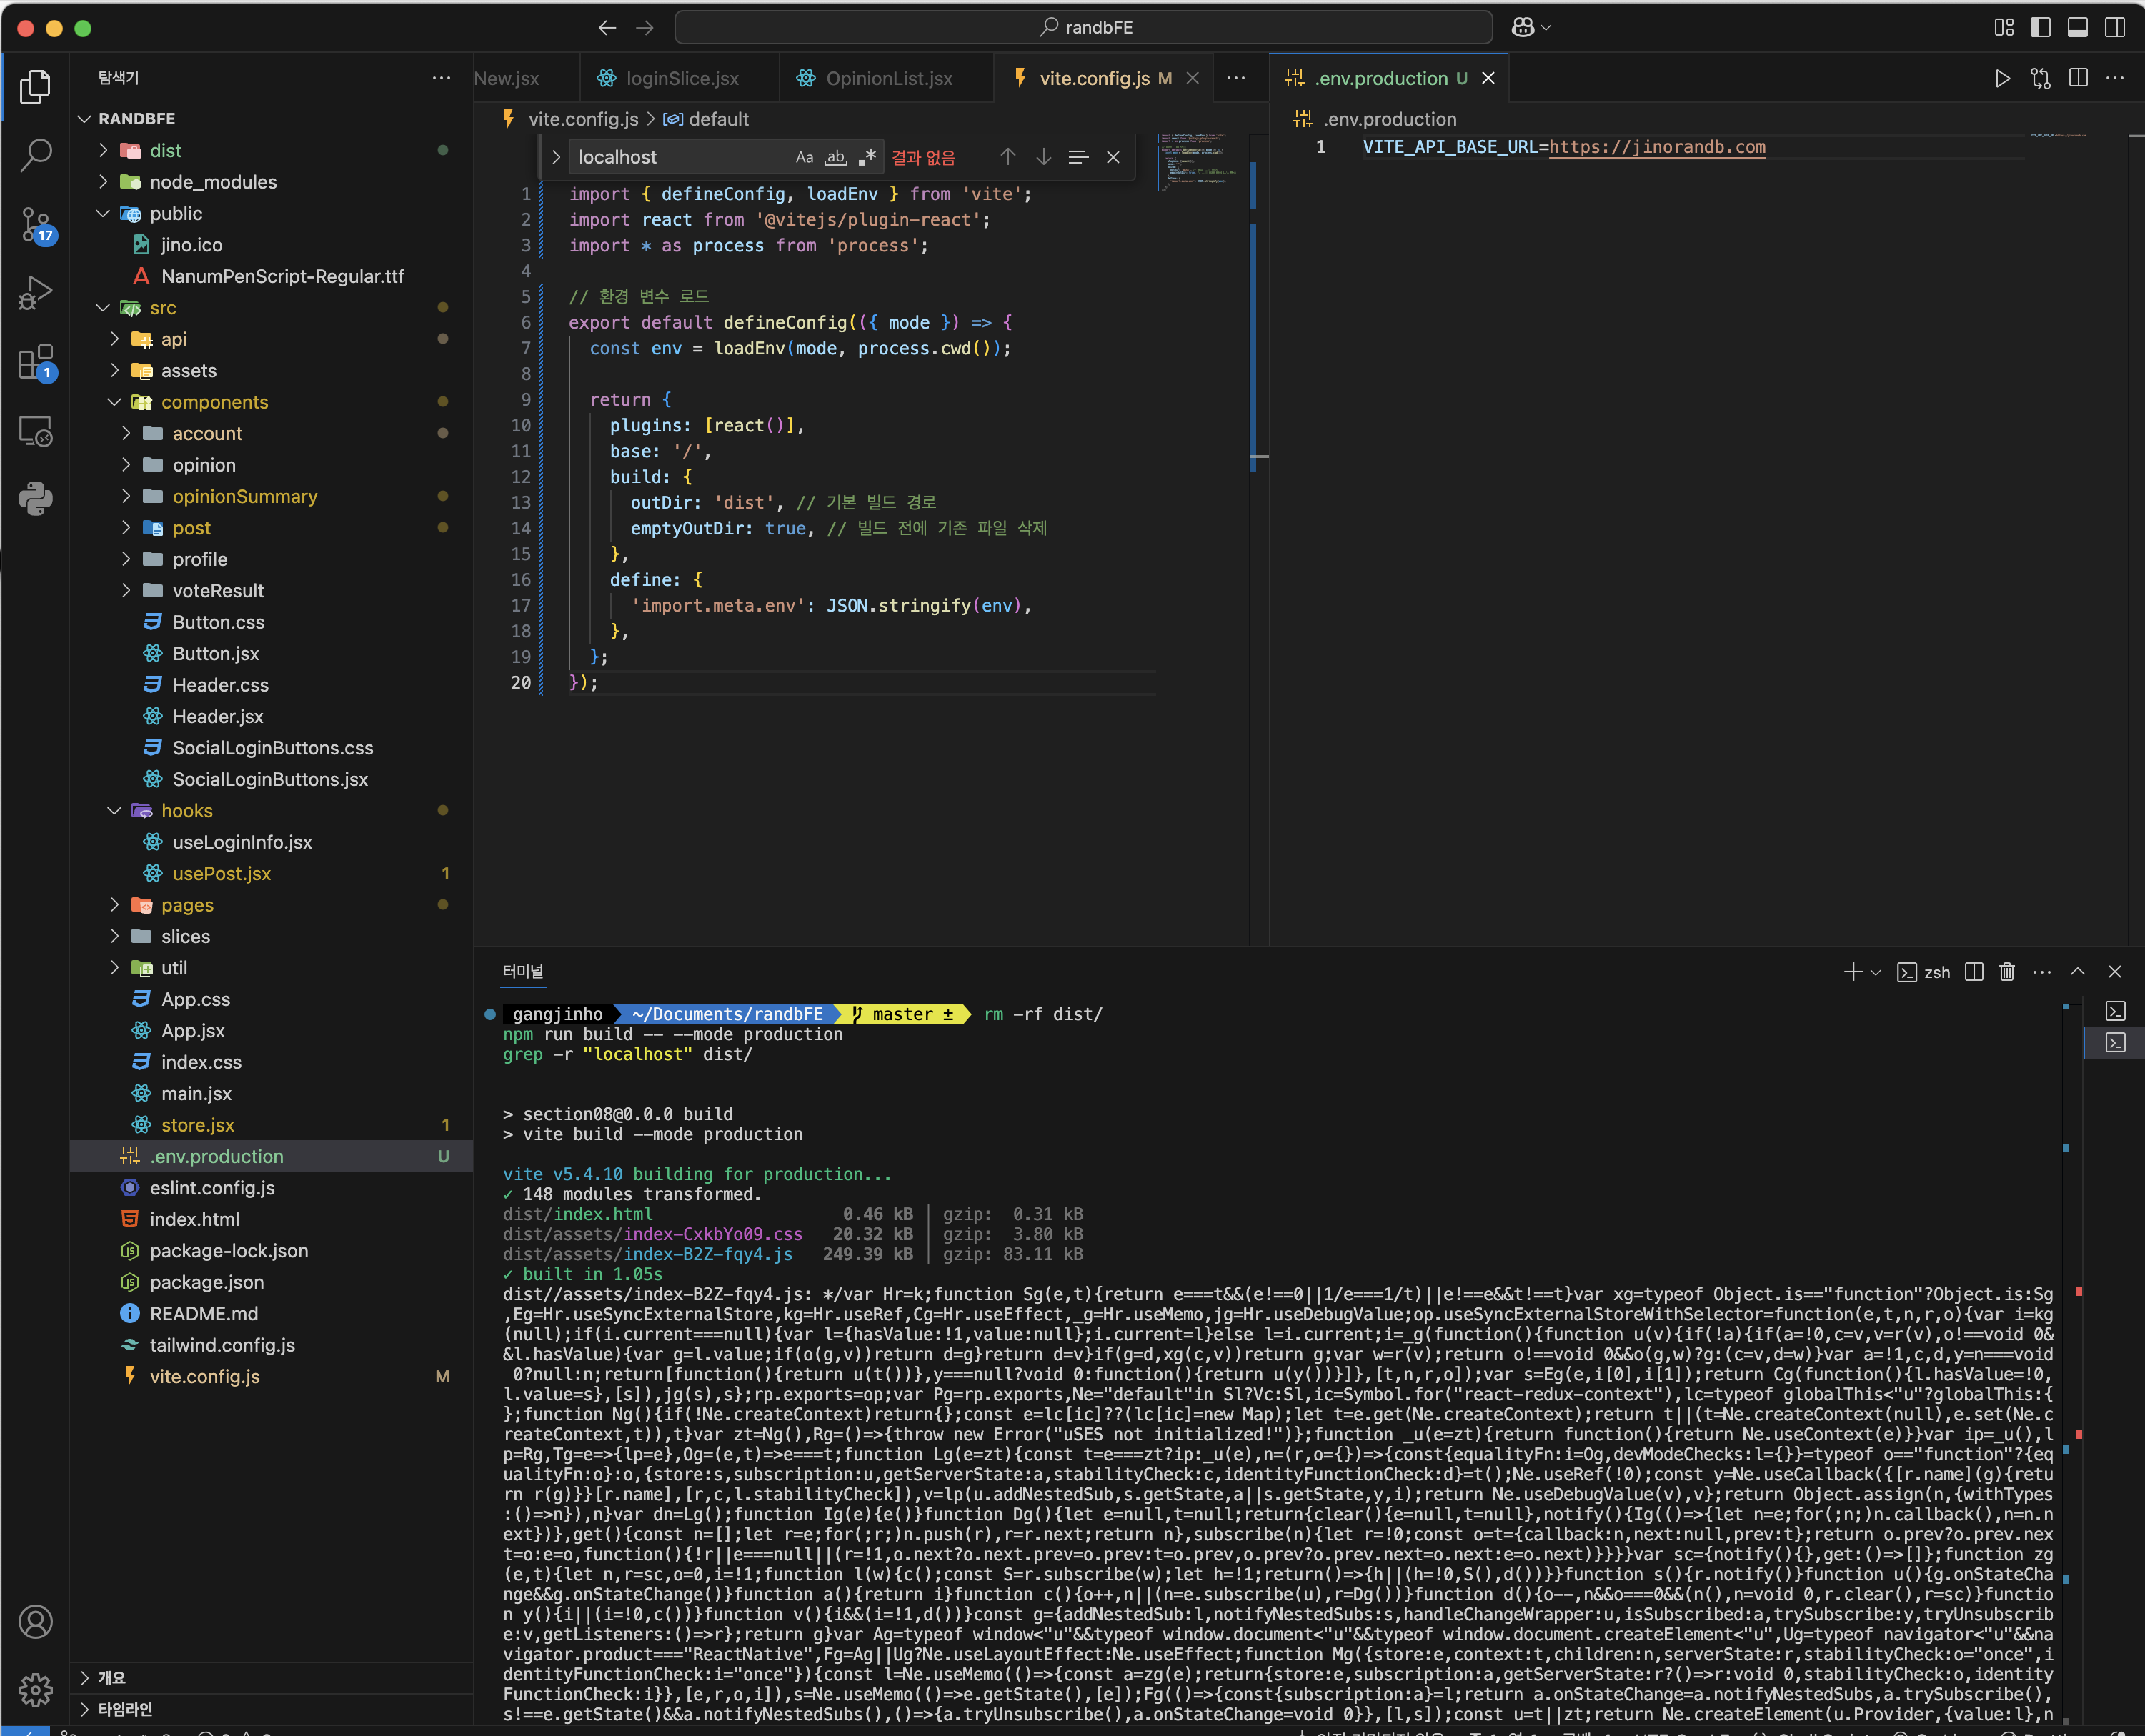Close the .env.production tab
This screenshot has height=1736, width=2145.
(x=1488, y=78)
